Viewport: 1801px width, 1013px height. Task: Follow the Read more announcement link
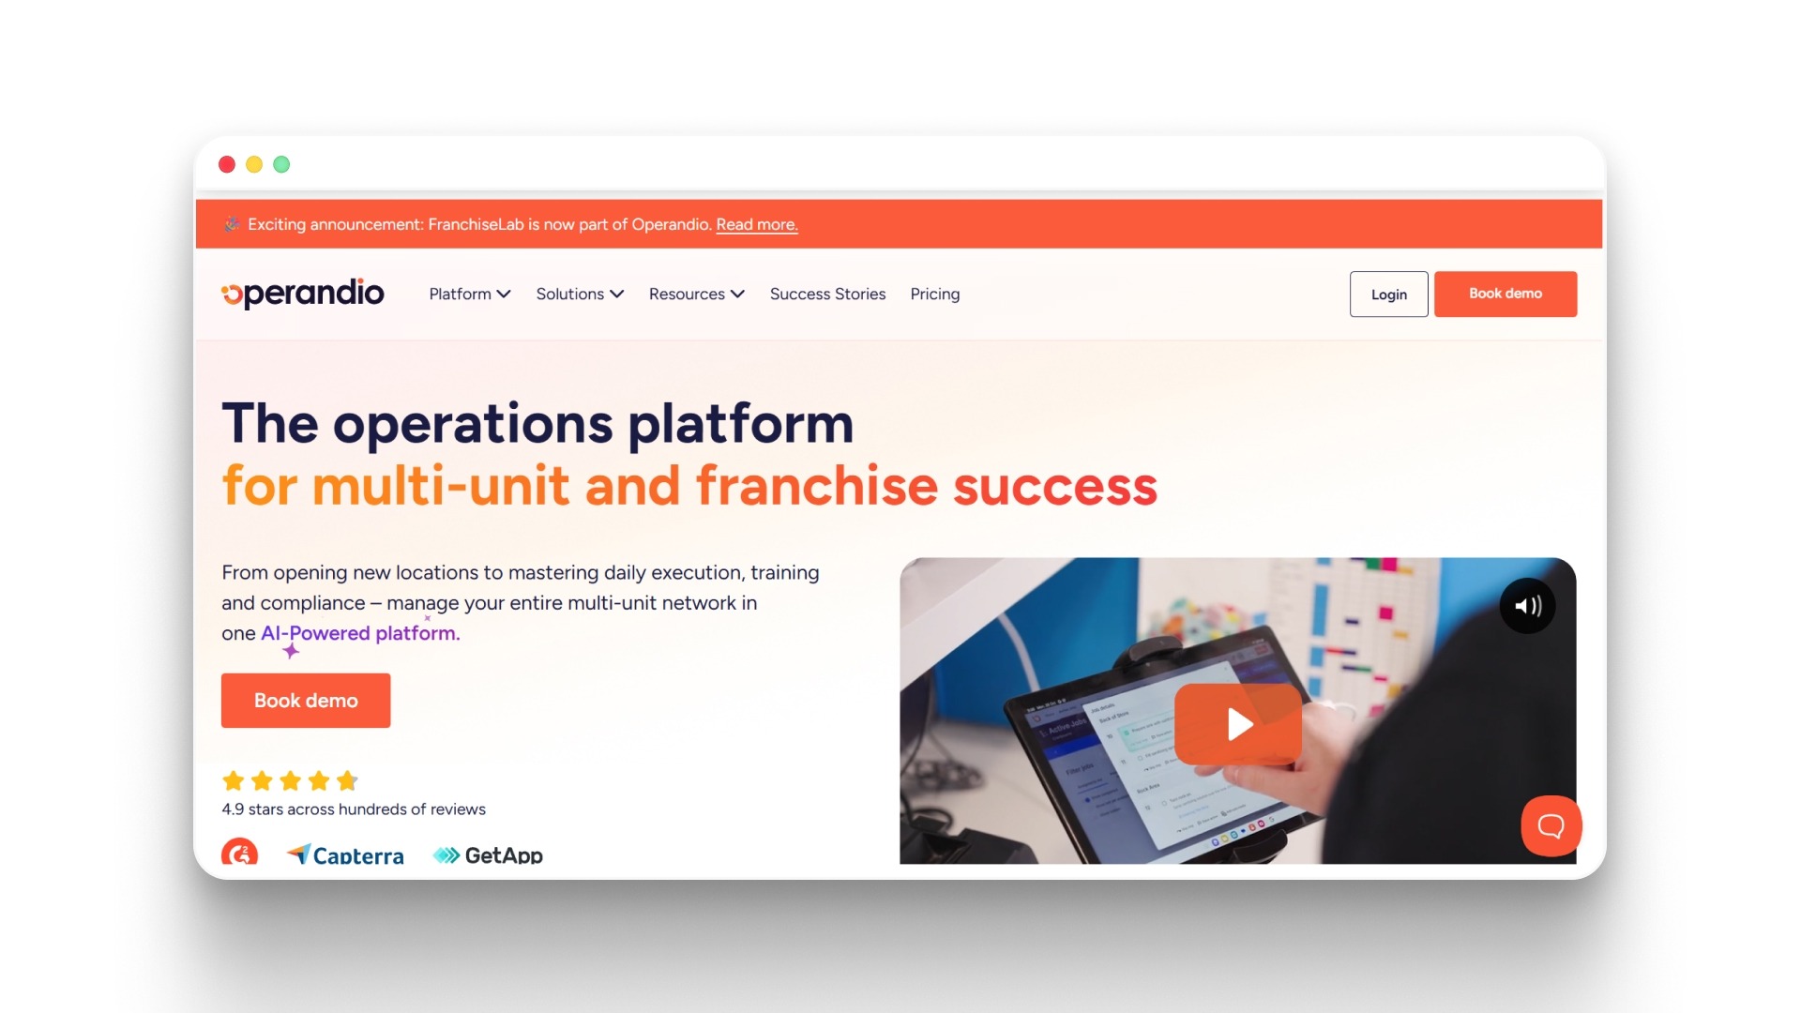(757, 224)
